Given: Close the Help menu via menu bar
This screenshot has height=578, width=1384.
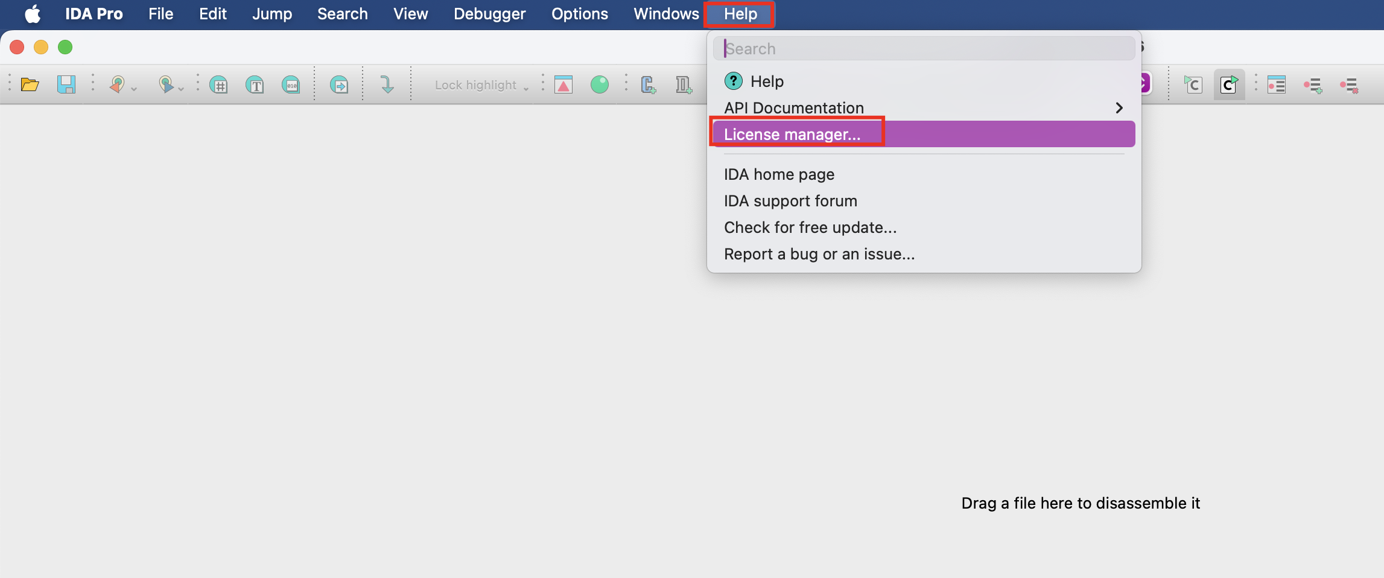Looking at the screenshot, I should (x=740, y=14).
